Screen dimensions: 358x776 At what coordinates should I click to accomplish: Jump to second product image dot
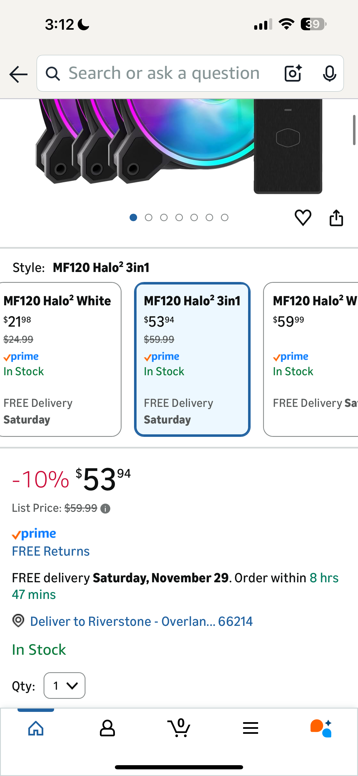point(148,218)
